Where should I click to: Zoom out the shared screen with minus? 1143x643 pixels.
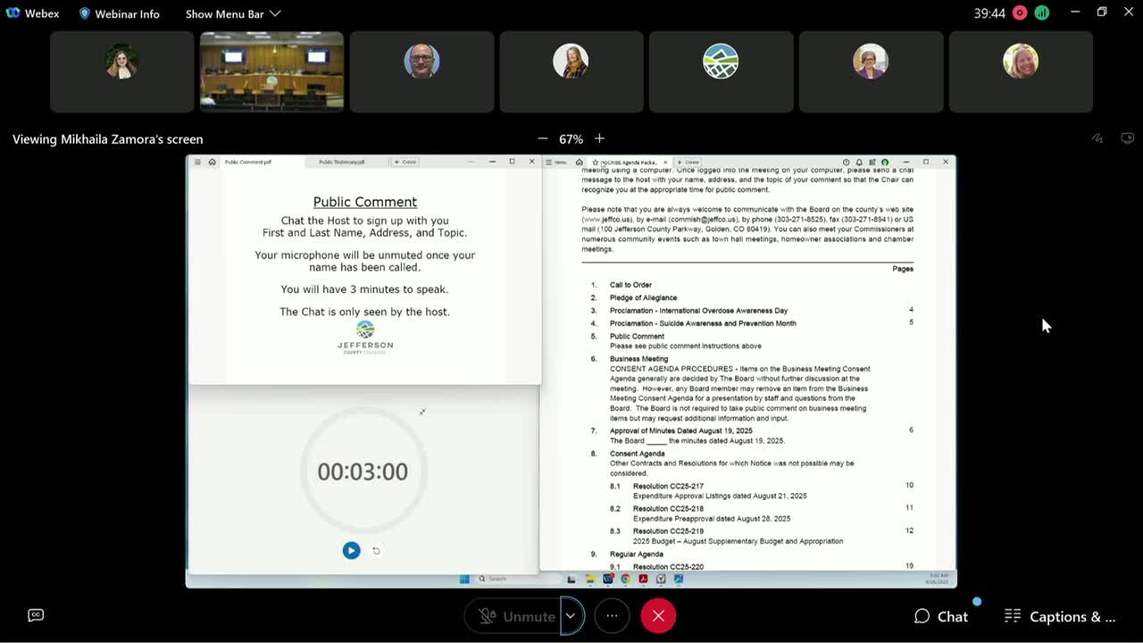pos(542,138)
